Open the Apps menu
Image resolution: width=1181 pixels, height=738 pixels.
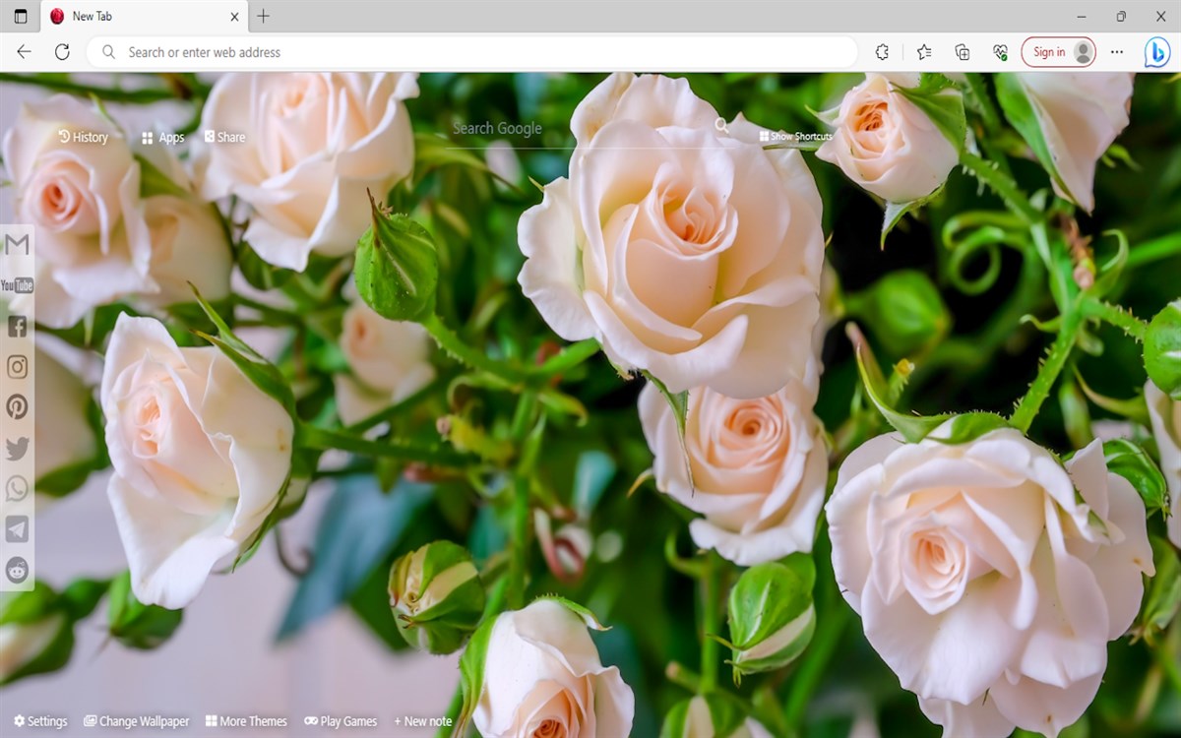[162, 137]
